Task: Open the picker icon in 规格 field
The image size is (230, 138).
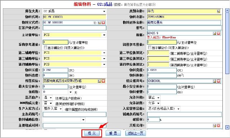Action: point(214,33)
